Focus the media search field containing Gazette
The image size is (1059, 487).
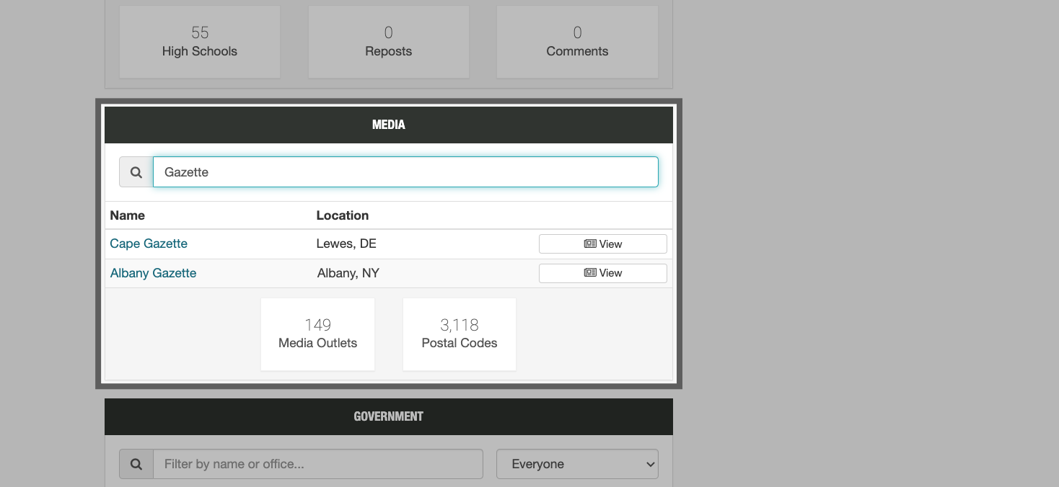tap(405, 172)
